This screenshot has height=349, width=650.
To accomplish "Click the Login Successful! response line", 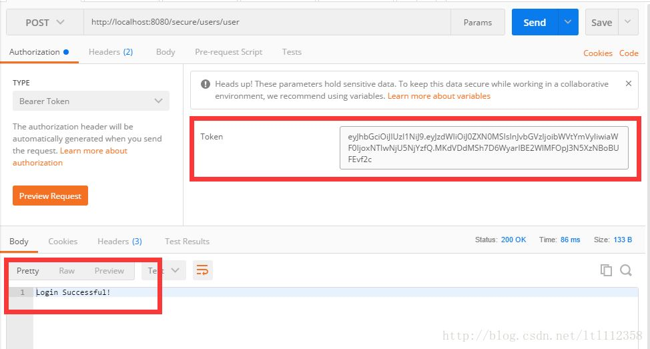I will coord(73,292).
